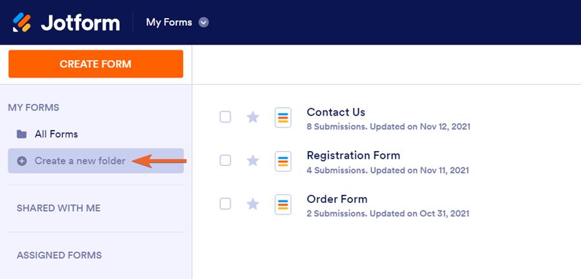The width and height of the screenshot is (581, 279).
Task: Click Create a new folder
Action: (80, 161)
